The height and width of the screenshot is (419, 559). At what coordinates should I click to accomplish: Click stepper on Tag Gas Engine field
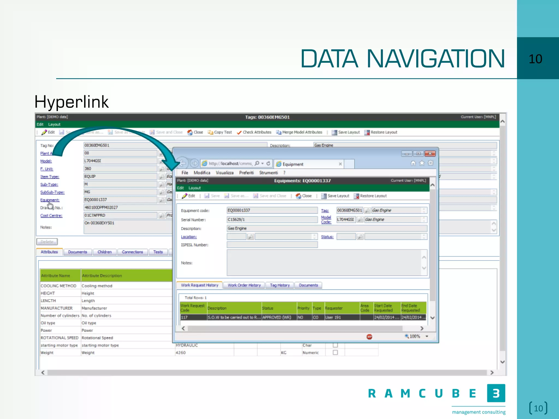pos(424,210)
